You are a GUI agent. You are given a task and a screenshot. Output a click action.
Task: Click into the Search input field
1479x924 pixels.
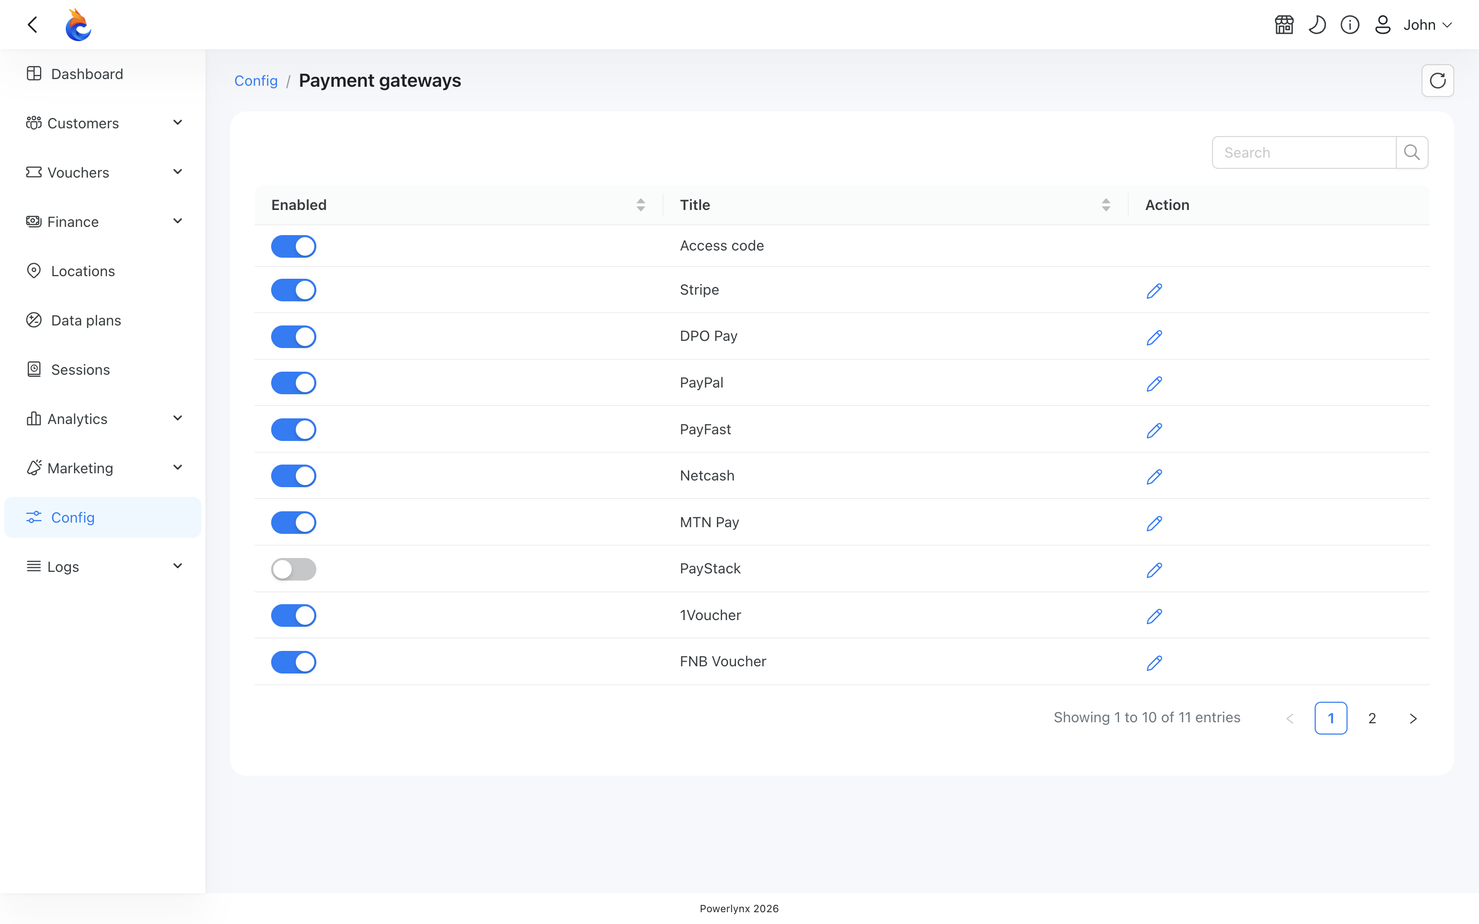[1303, 152]
